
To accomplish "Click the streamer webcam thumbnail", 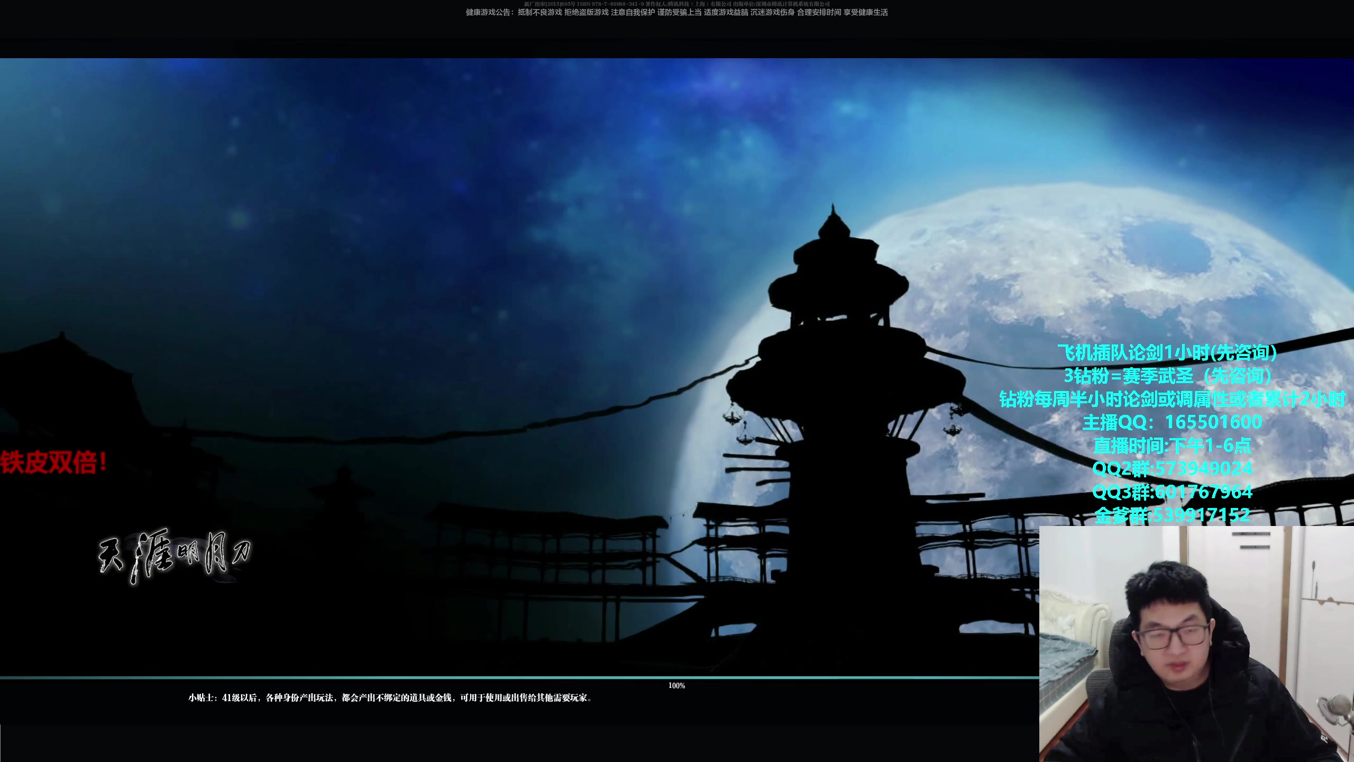I will click(1196, 643).
